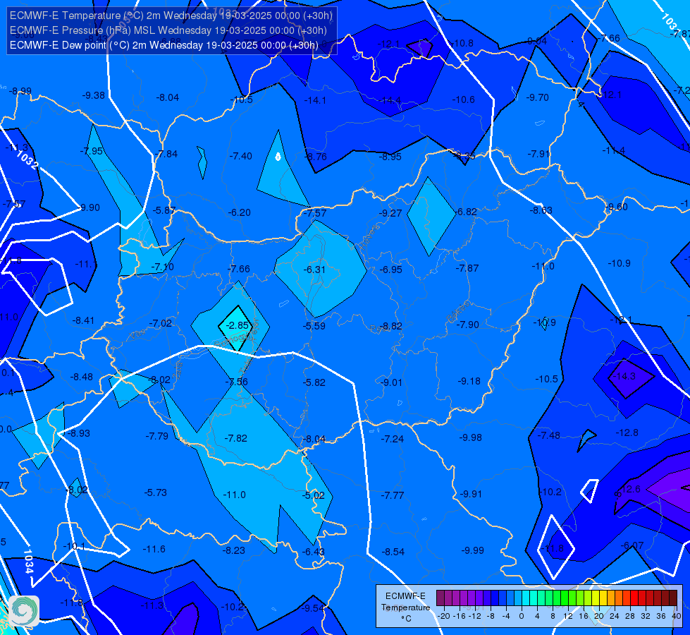Click the -7.82 temperature value
The width and height of the screenshot is (690, 635).
(x=236, y=438)
